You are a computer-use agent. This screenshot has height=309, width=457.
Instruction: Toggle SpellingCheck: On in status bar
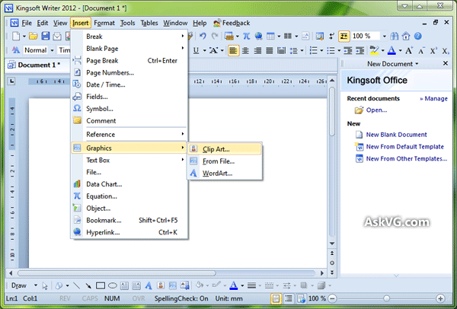[181, 298]
